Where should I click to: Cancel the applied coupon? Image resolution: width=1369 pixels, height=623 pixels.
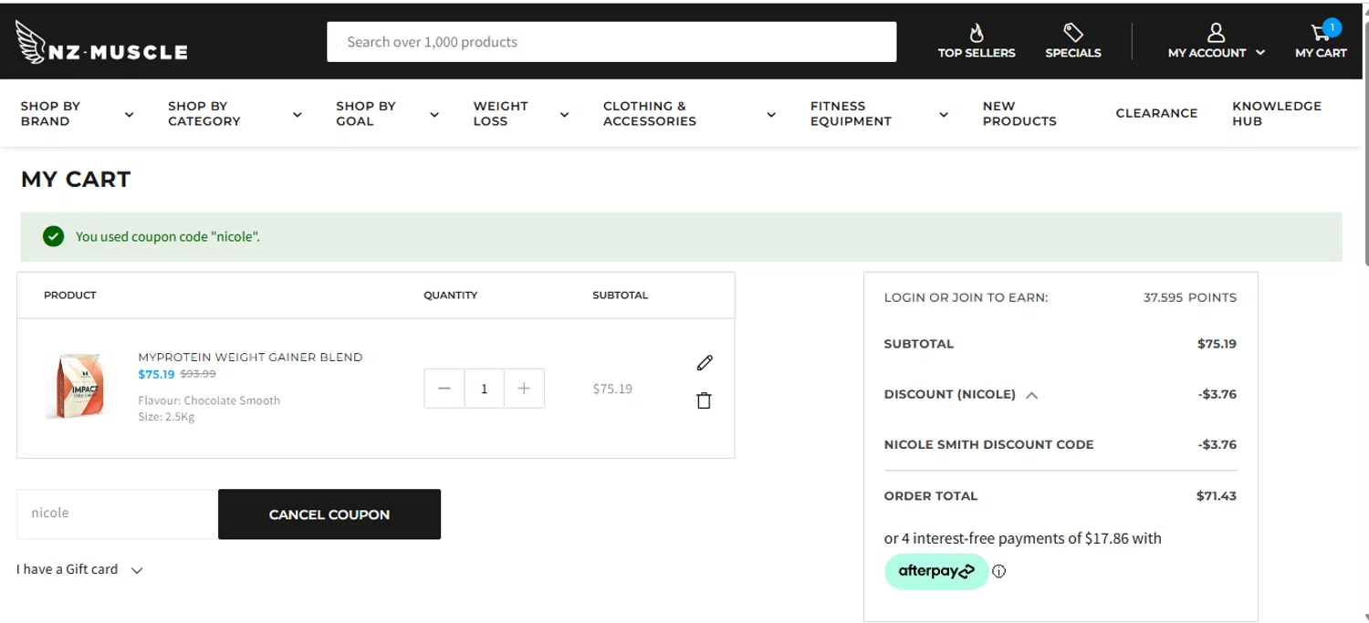pyautogui.click(x=329, y=514)
